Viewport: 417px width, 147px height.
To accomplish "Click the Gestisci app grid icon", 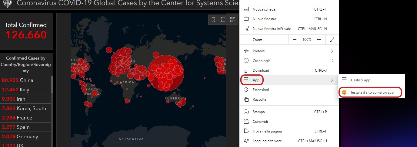I will [x=344, y=80].
